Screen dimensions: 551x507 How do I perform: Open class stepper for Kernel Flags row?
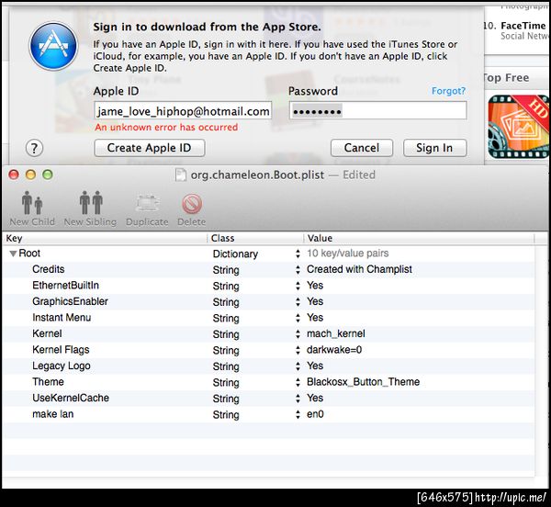pos(298,350)
